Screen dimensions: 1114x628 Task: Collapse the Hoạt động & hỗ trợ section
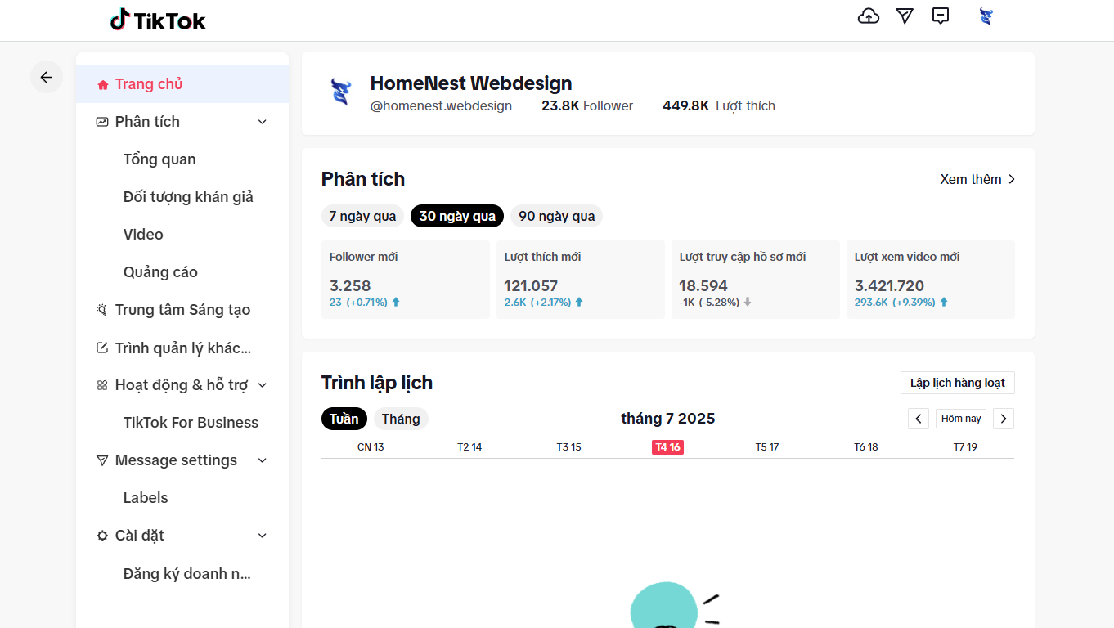click(x=263, y=385)
